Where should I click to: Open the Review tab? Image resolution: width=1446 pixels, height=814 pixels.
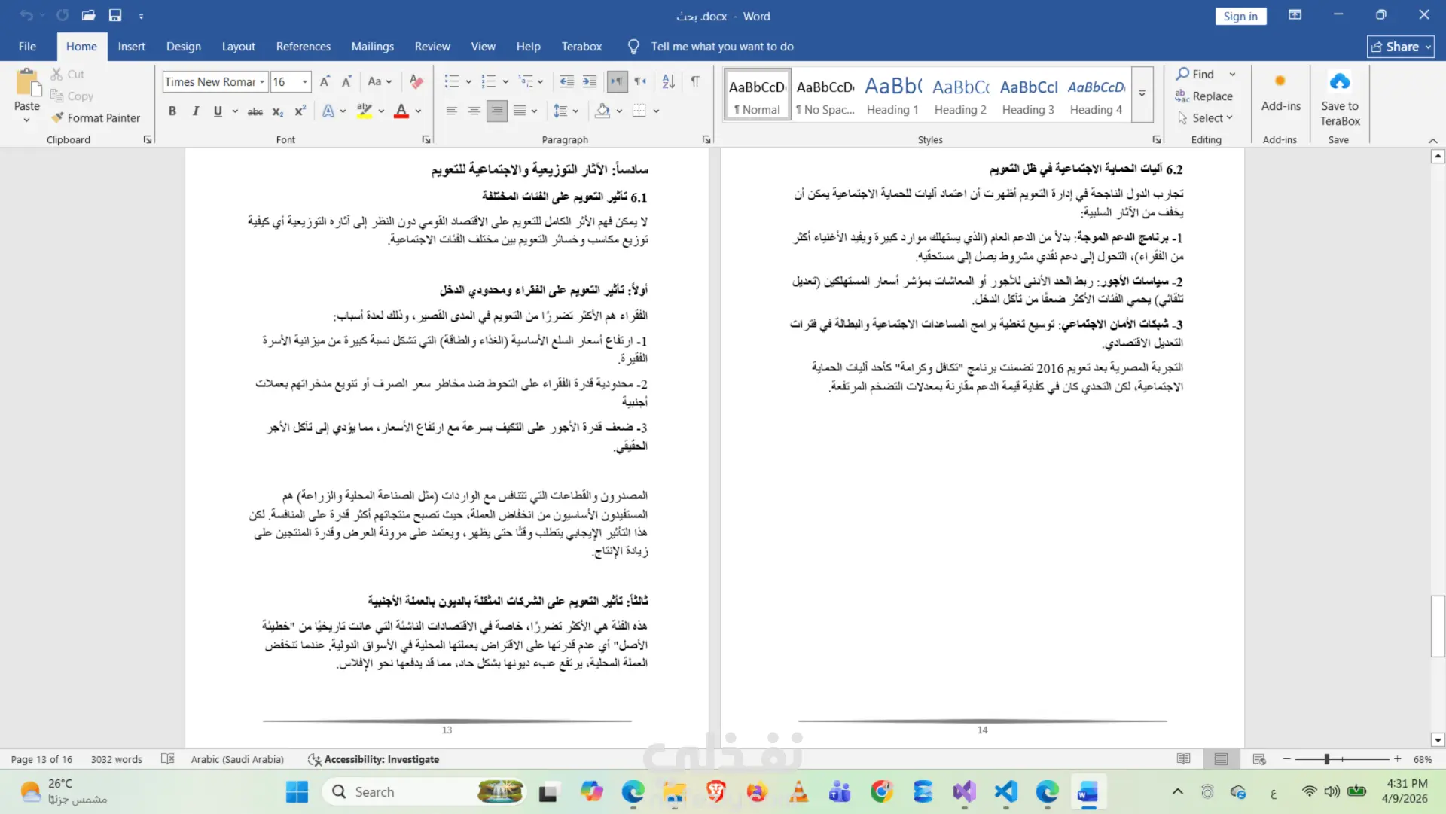point(432,47)
